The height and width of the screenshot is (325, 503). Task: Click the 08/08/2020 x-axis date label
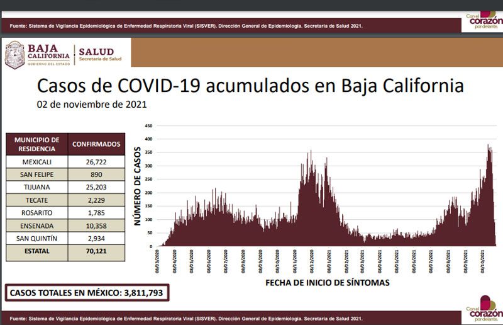[243, 261]
